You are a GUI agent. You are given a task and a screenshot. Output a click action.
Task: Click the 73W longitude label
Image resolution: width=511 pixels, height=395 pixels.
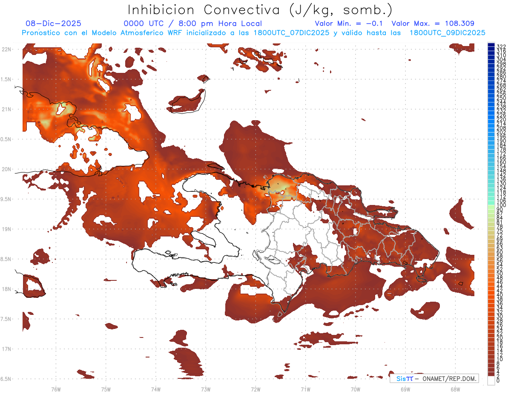[x=206, y=389]
